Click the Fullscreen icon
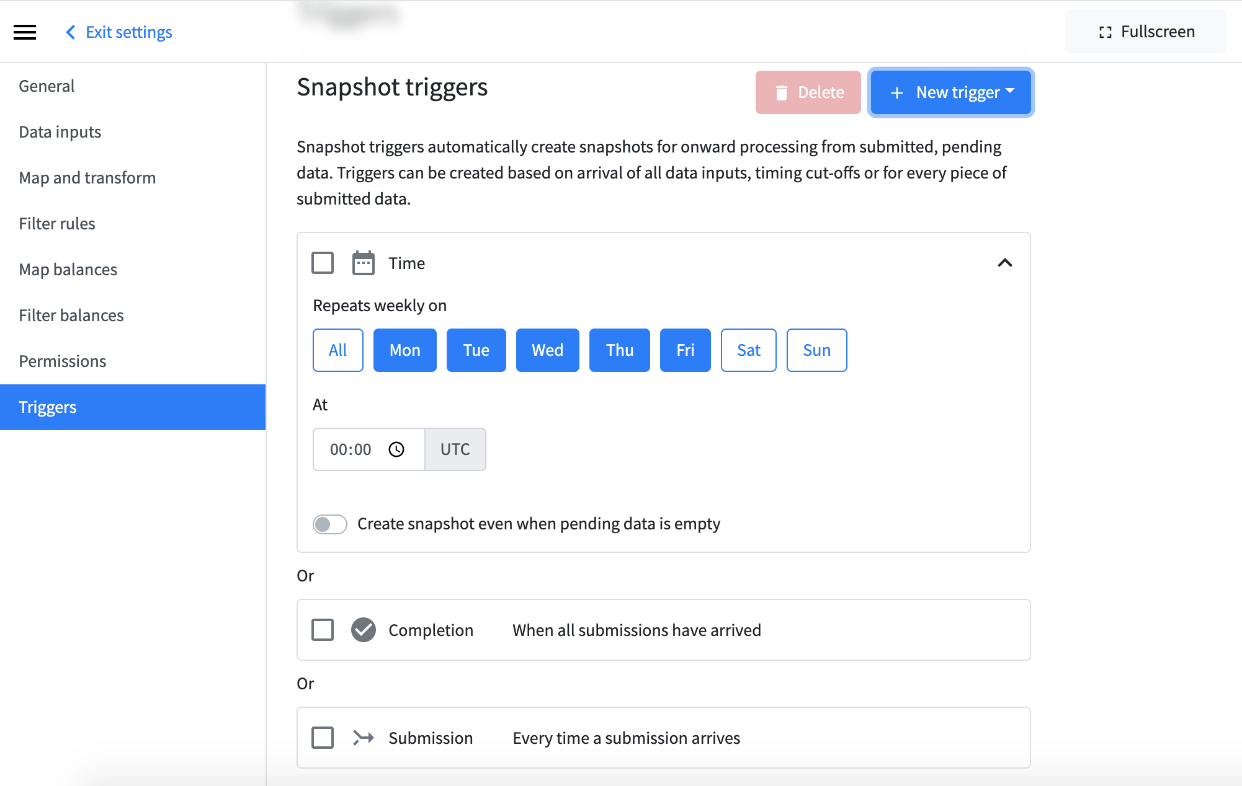1242x786 pixels. point(1104,31)
